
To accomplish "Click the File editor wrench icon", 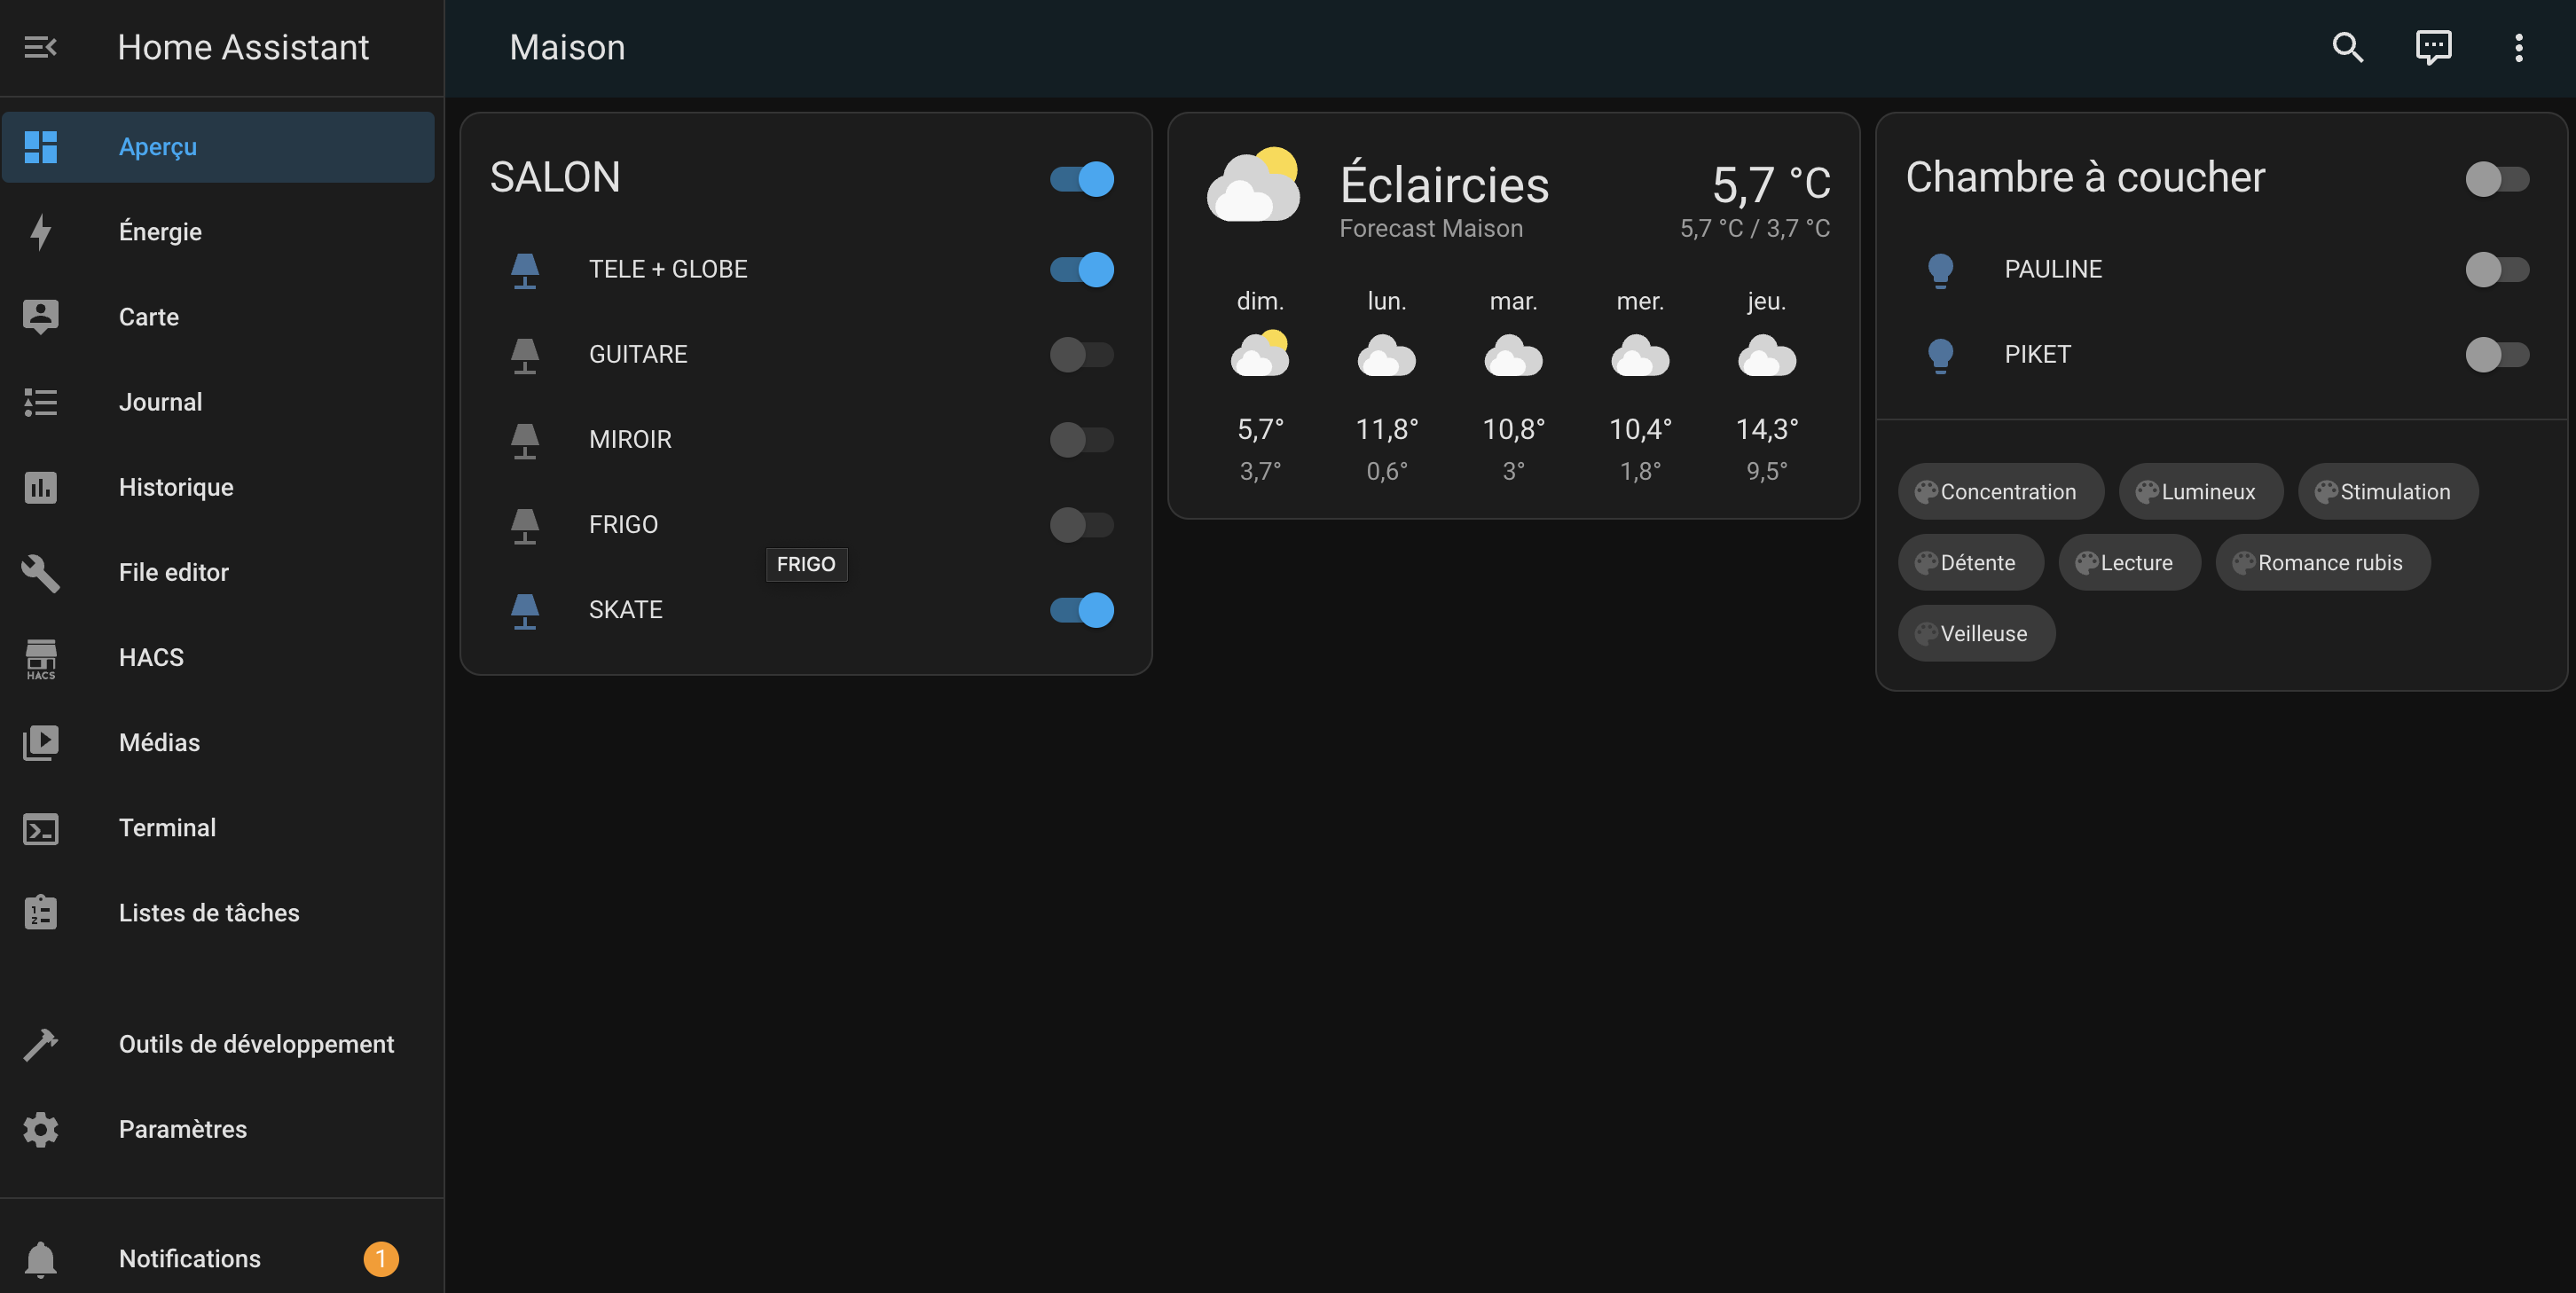I will click(x=40, y=572).
